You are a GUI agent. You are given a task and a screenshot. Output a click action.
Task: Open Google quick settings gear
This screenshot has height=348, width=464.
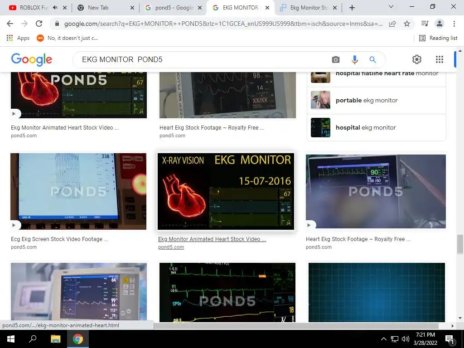point(417,59)
